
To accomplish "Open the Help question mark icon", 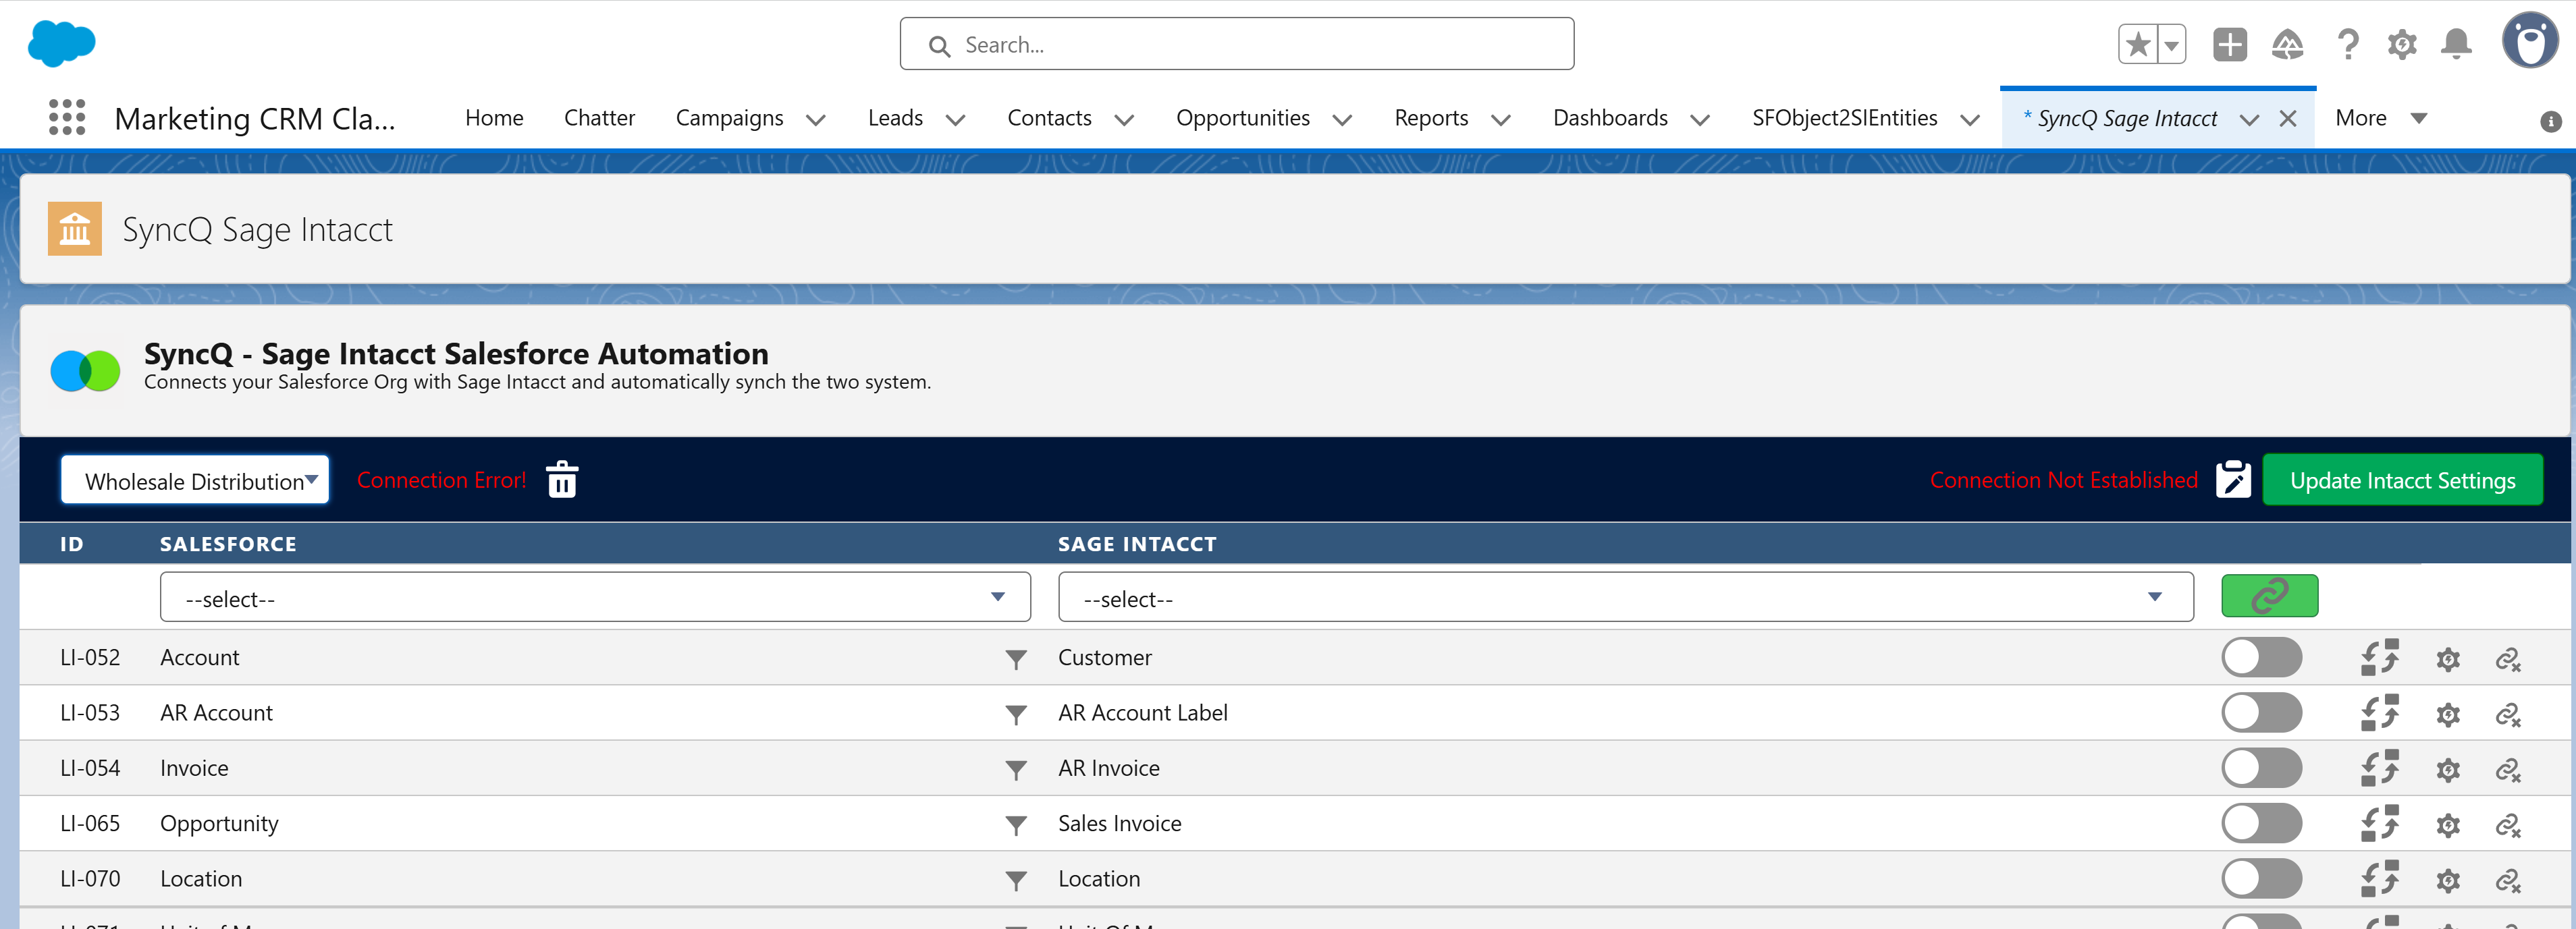I will tap(2347, 45).
